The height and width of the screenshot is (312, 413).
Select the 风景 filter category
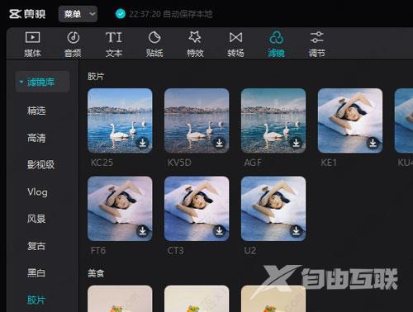36,219
